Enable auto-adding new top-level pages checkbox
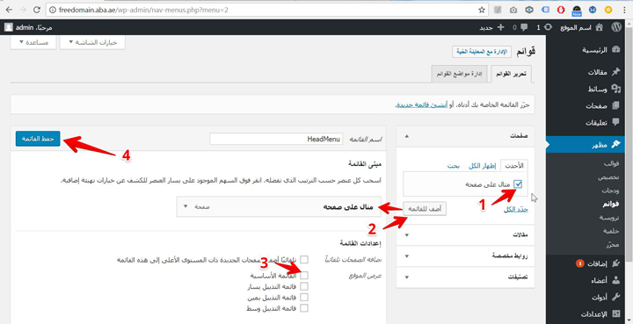The width and height of the screenshot is (633, 324). coord(304,260)
